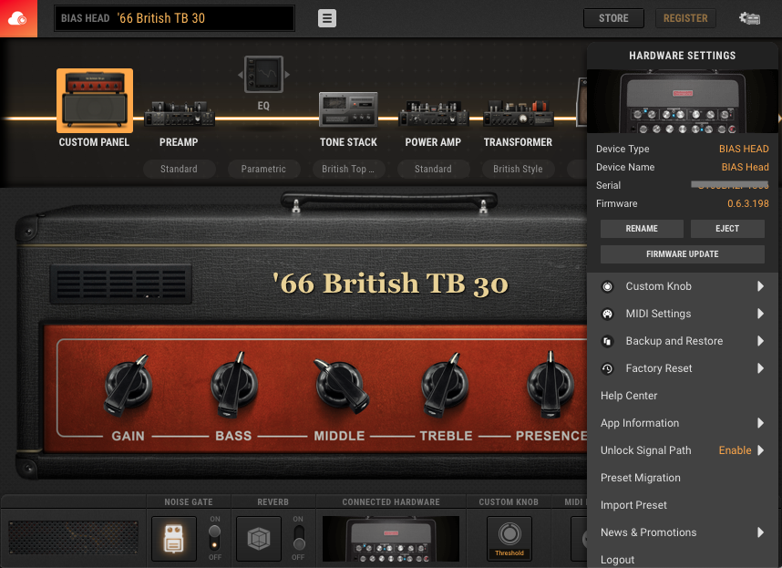Open the EQ Parametric type selector
This screenshot has width=782, height=568.
(x=263, y=169)
